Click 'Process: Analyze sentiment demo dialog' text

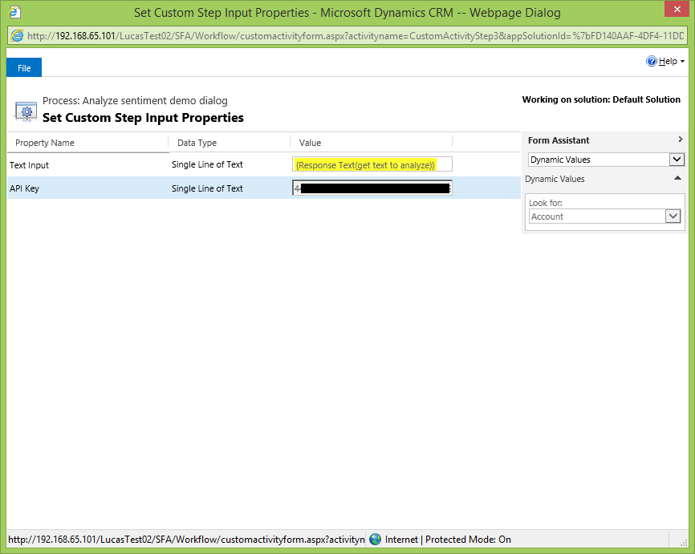135,100
